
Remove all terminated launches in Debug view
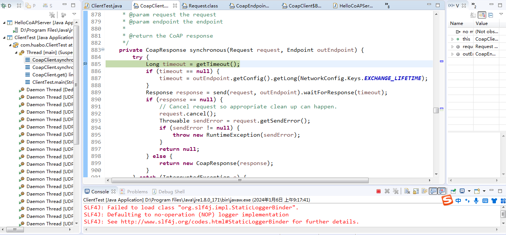point(52,15)
